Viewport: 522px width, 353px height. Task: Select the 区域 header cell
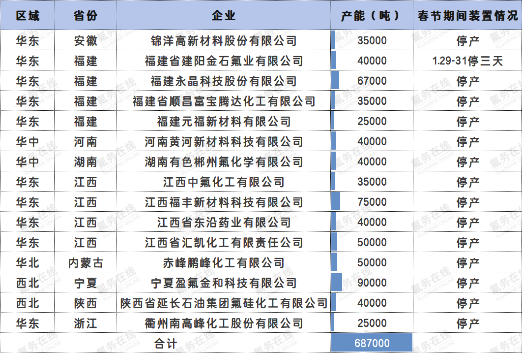click(x=28, y=15)
